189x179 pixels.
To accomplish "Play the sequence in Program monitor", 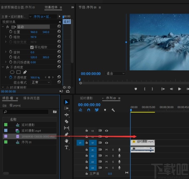I will 180,89.
